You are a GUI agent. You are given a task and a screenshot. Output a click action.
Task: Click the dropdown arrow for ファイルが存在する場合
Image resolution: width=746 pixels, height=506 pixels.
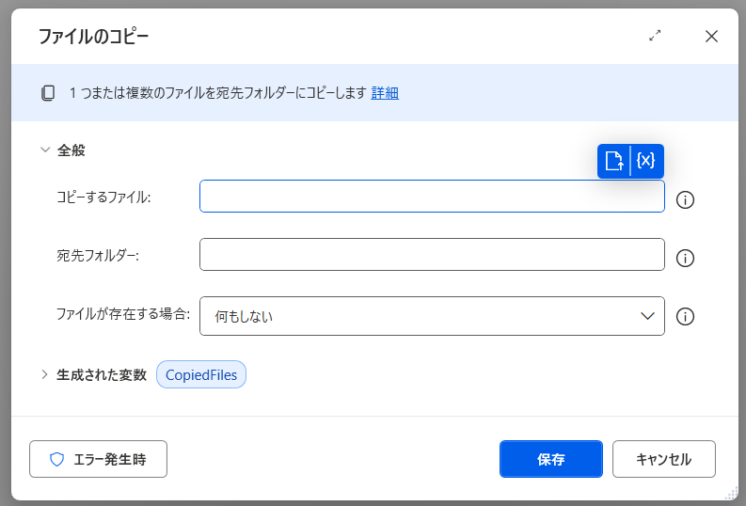(647, 316)
